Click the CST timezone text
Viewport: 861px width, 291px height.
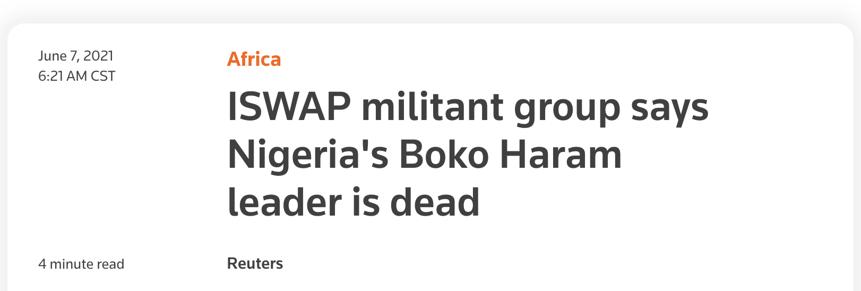[x=103, y=76]
